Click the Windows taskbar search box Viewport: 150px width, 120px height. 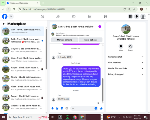coord(28,117)
